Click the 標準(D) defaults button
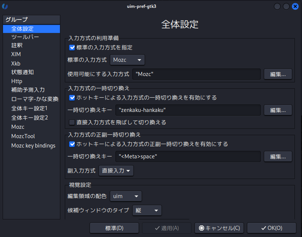Viewport: 302px width, 237px height. coord(114,228)
